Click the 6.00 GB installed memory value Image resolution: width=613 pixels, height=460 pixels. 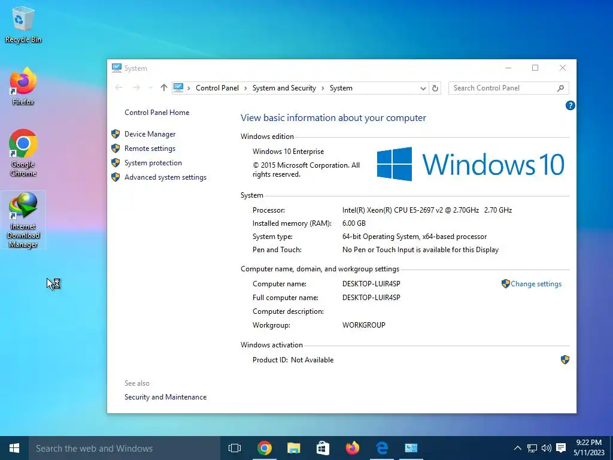tap(354, 223)
